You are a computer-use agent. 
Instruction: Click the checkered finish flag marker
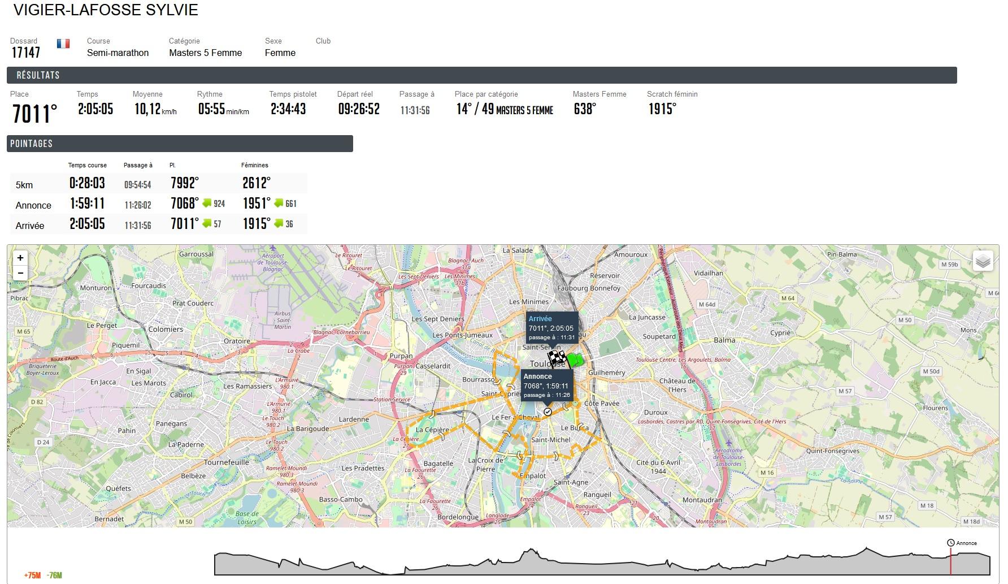pyautogui.click(x=557, y=358)
